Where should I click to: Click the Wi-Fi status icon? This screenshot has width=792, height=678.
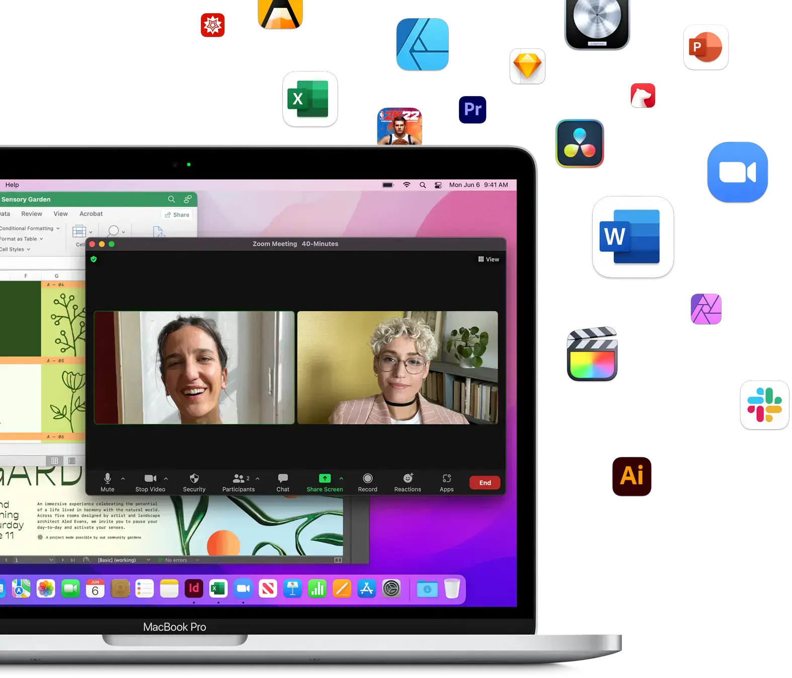click(x=407, y=185)
